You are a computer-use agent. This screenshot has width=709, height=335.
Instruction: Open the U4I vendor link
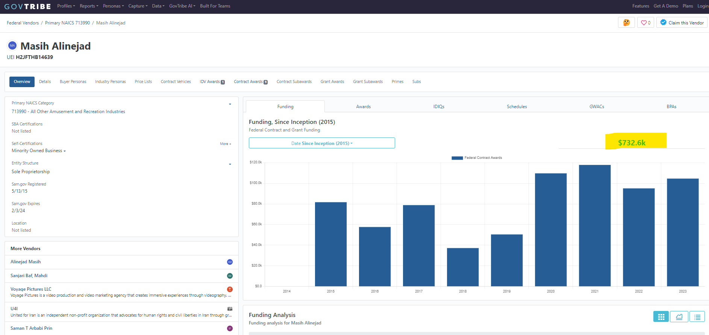[x=14, y=309]
